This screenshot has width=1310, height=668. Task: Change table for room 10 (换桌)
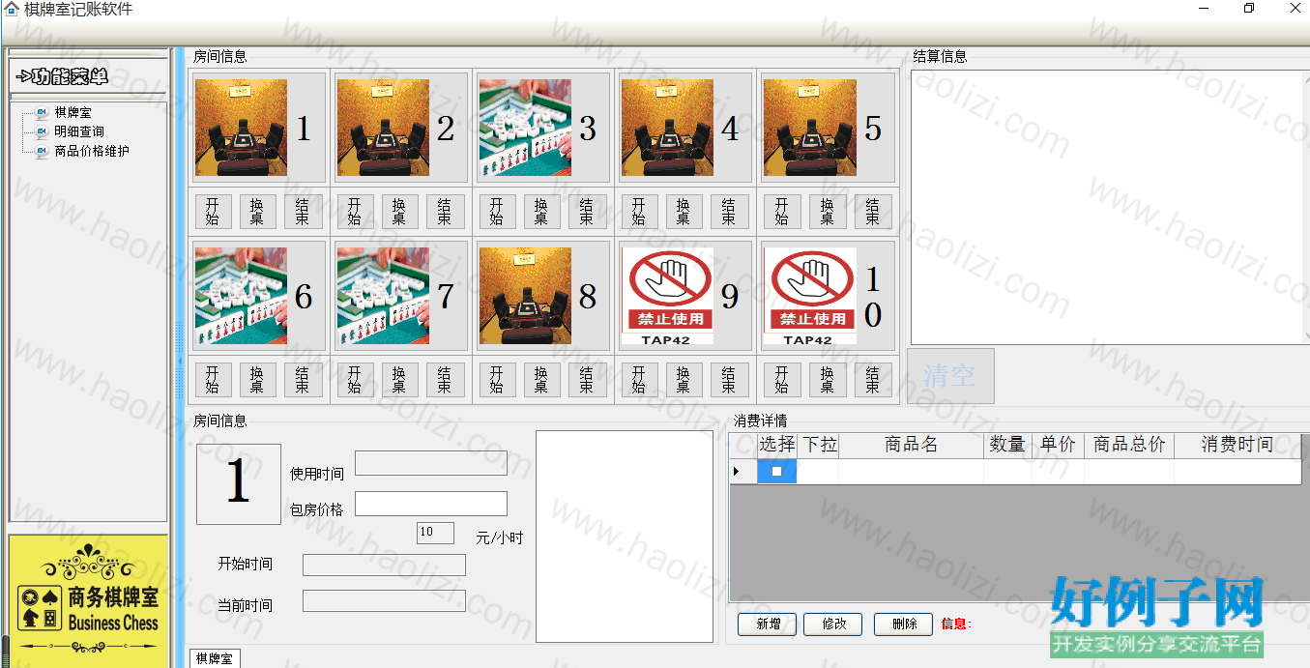click(x=827, y=380)
